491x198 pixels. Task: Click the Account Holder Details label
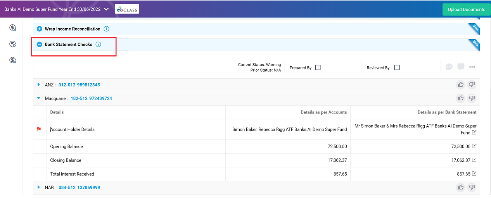tap(73, 129)
